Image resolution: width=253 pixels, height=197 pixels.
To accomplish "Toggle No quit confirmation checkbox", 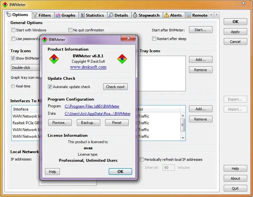I will tap(70, 30).
